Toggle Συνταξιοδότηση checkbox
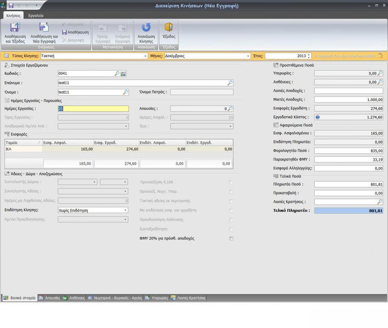 pos(231,229)
